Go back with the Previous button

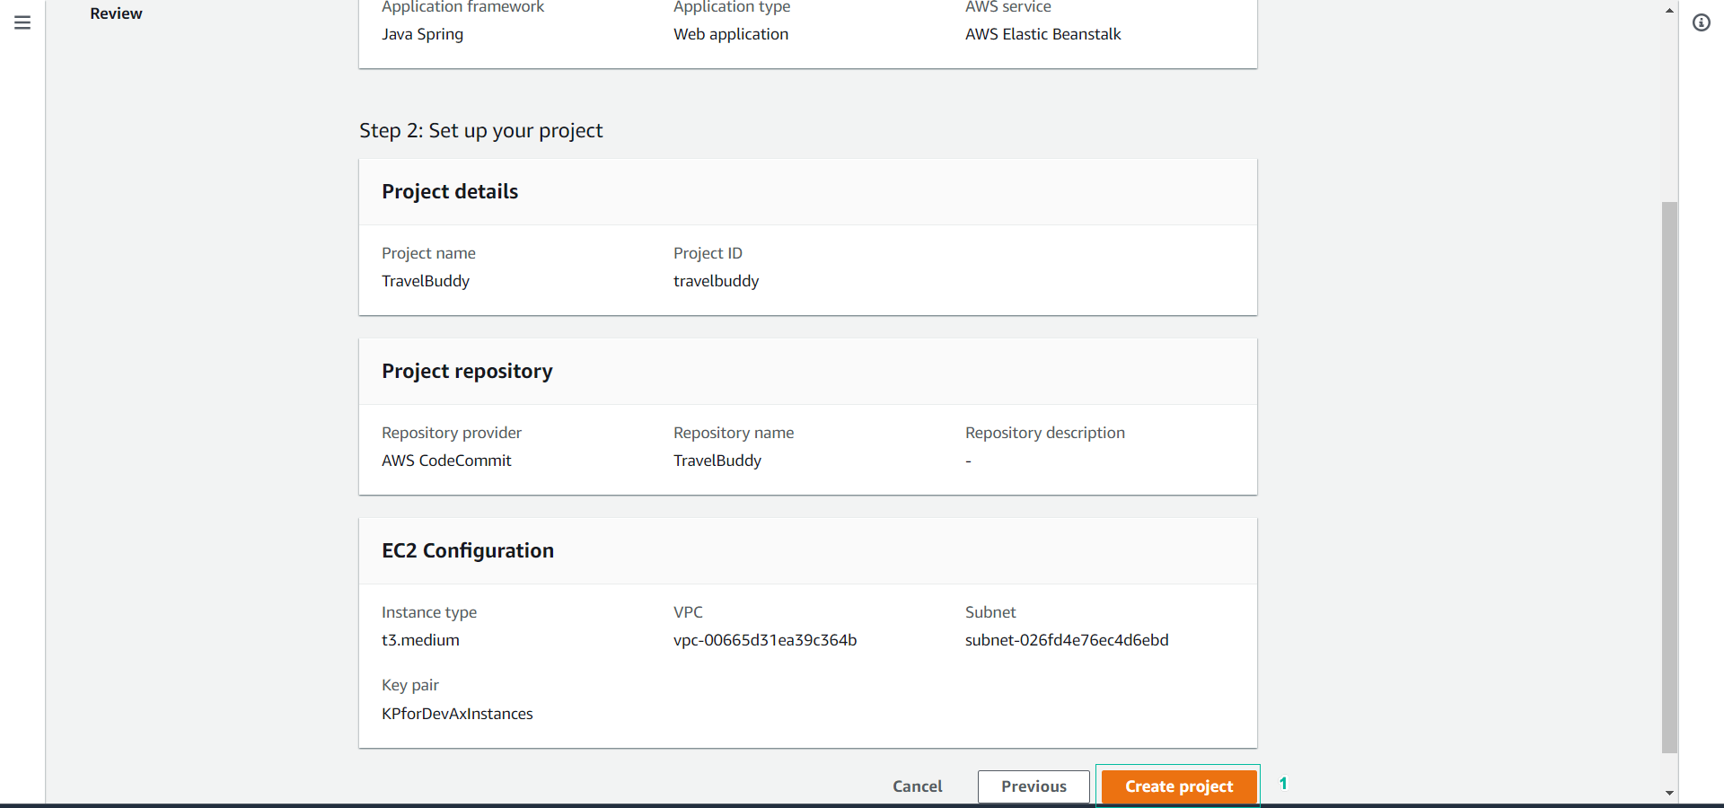click(1034, 786)
